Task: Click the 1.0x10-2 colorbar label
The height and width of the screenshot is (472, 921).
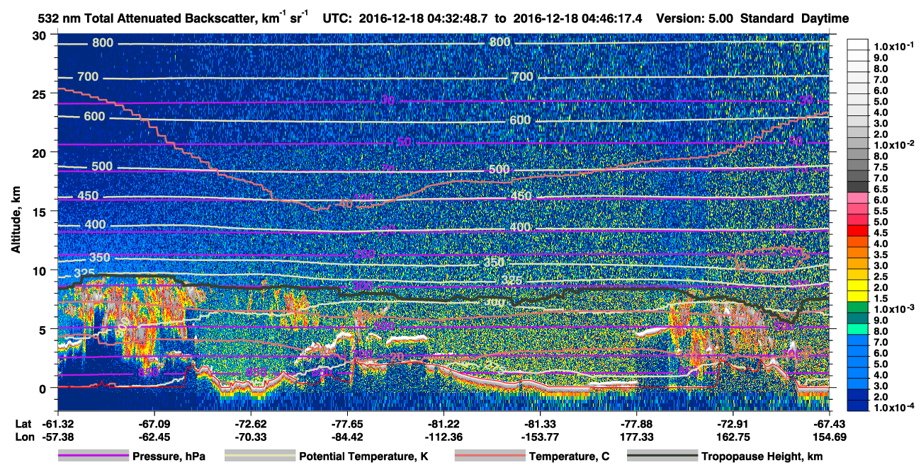Action: 893,144
